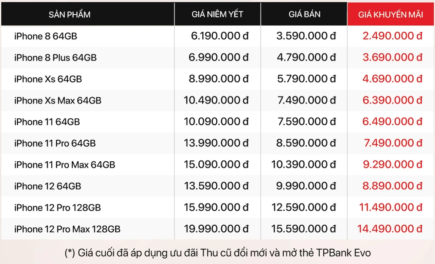Click the 19.990.000 đ listed price

[x=216, y=229]
